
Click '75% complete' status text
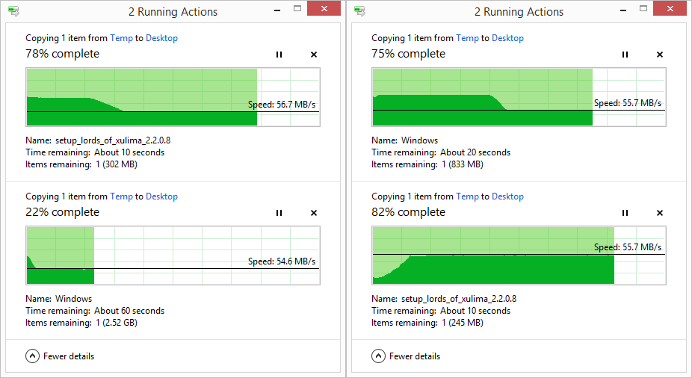pyautogui.click(x=408, y=54)
